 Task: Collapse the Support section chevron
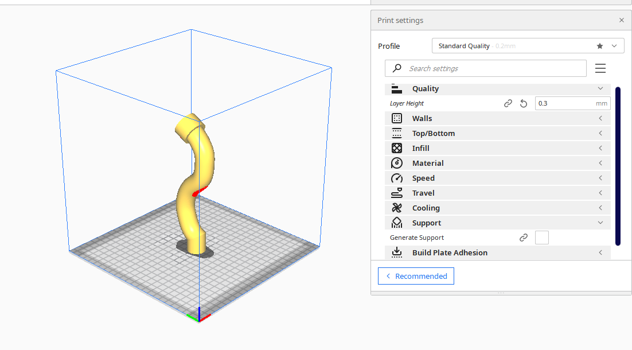pyautogui.click(x=600, y=223)
